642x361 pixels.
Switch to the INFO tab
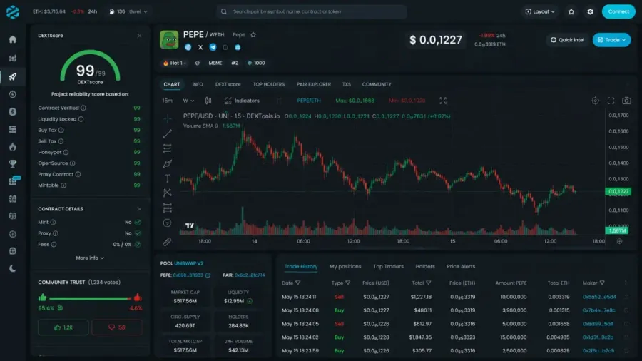click(198, 84)
